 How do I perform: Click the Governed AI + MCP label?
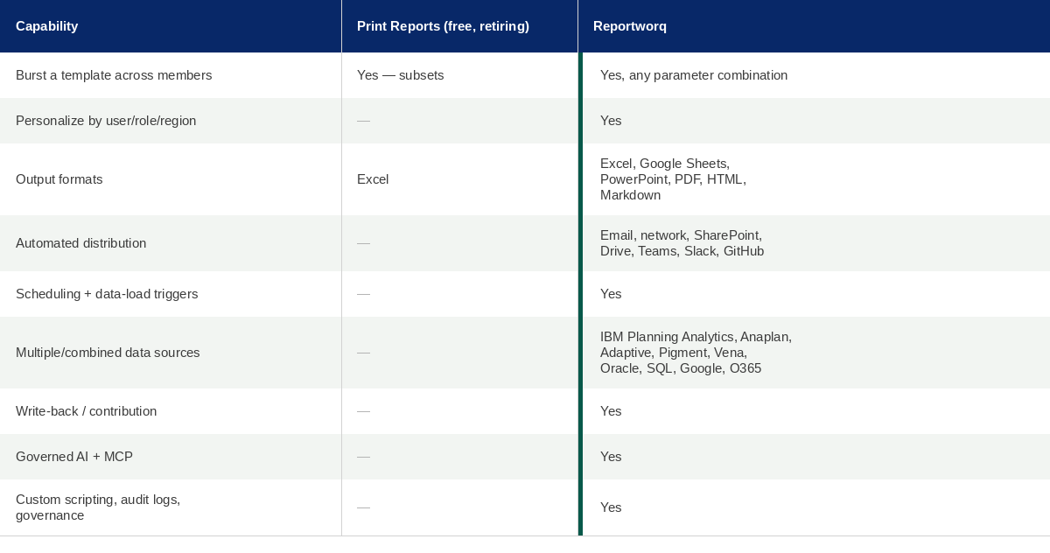[74, 457]
